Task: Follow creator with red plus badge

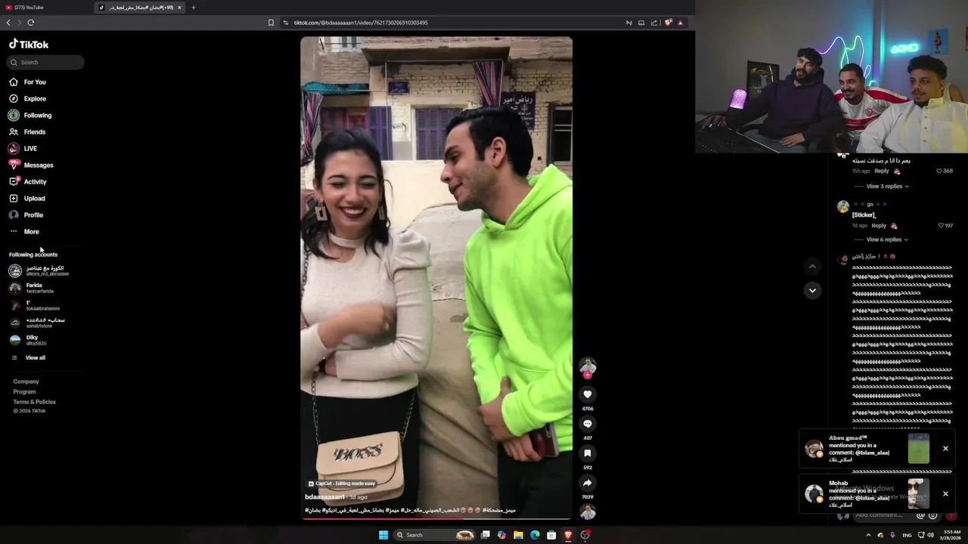Action: (x=588, y=375)
